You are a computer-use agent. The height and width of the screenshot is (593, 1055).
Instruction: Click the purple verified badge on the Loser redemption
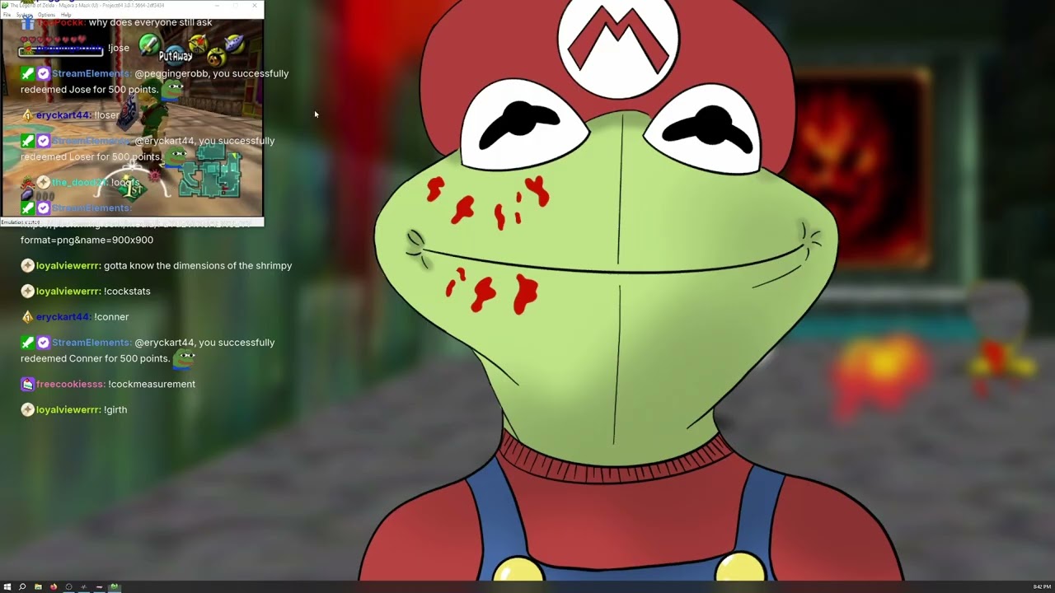pyautogui.click(x=43, y=141)
